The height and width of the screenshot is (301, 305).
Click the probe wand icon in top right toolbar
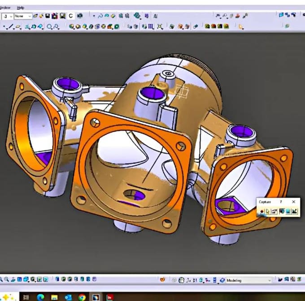(x=245, y=16)
